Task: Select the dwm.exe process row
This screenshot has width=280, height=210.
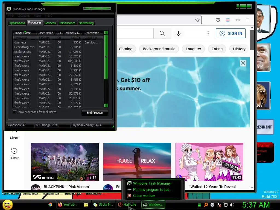Action: pos(58,42)
